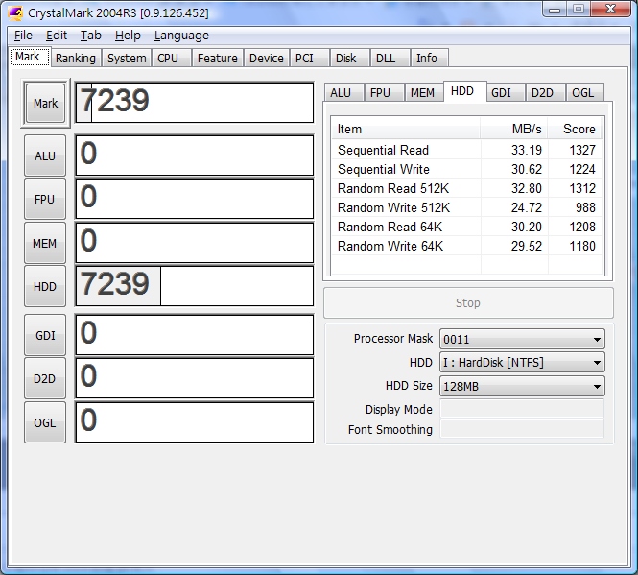Click the 33.19 MB/s value
638x575 pixels.
click(x=527, y=150)
